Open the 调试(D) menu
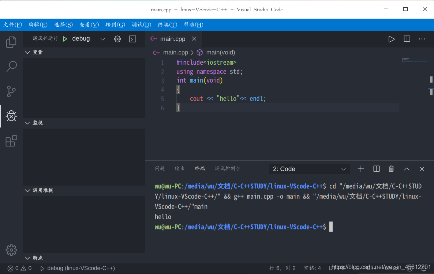 click(142, 25)
